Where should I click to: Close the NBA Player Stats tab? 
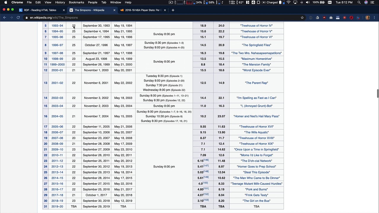(165, 10)
